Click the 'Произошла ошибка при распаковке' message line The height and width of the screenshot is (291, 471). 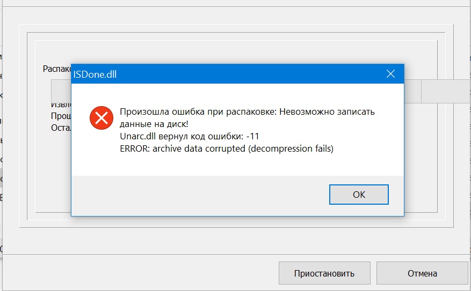247,113
